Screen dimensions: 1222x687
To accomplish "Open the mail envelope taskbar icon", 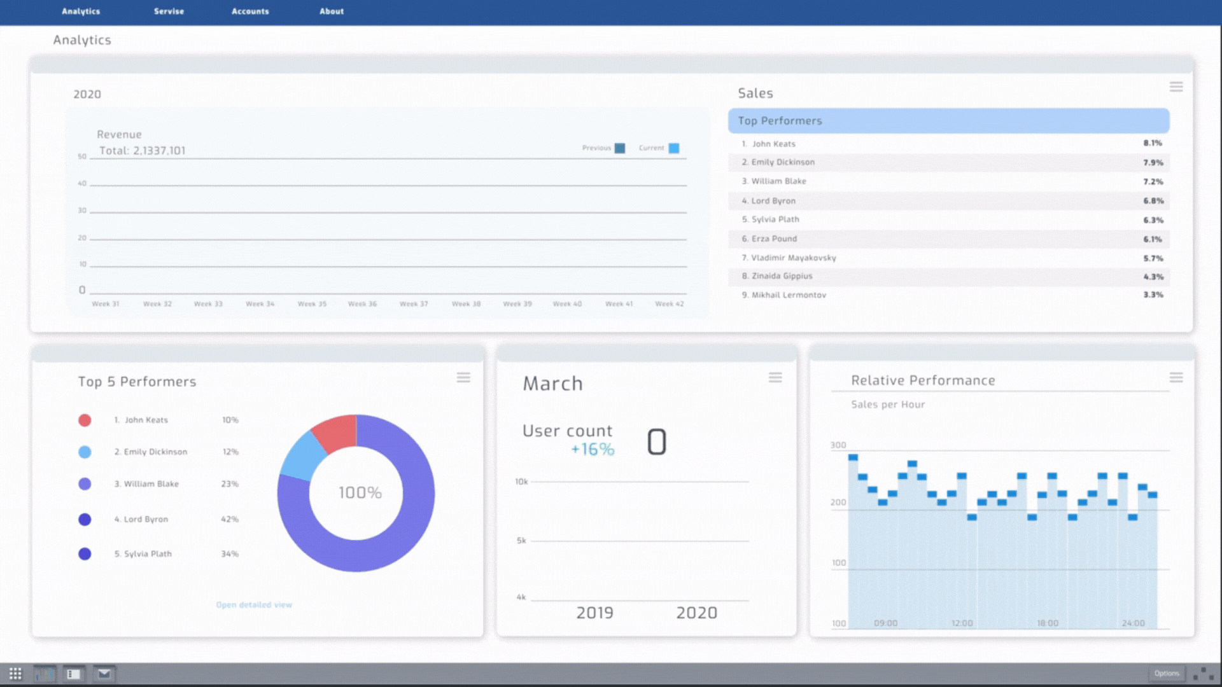I will coord(104,674).
